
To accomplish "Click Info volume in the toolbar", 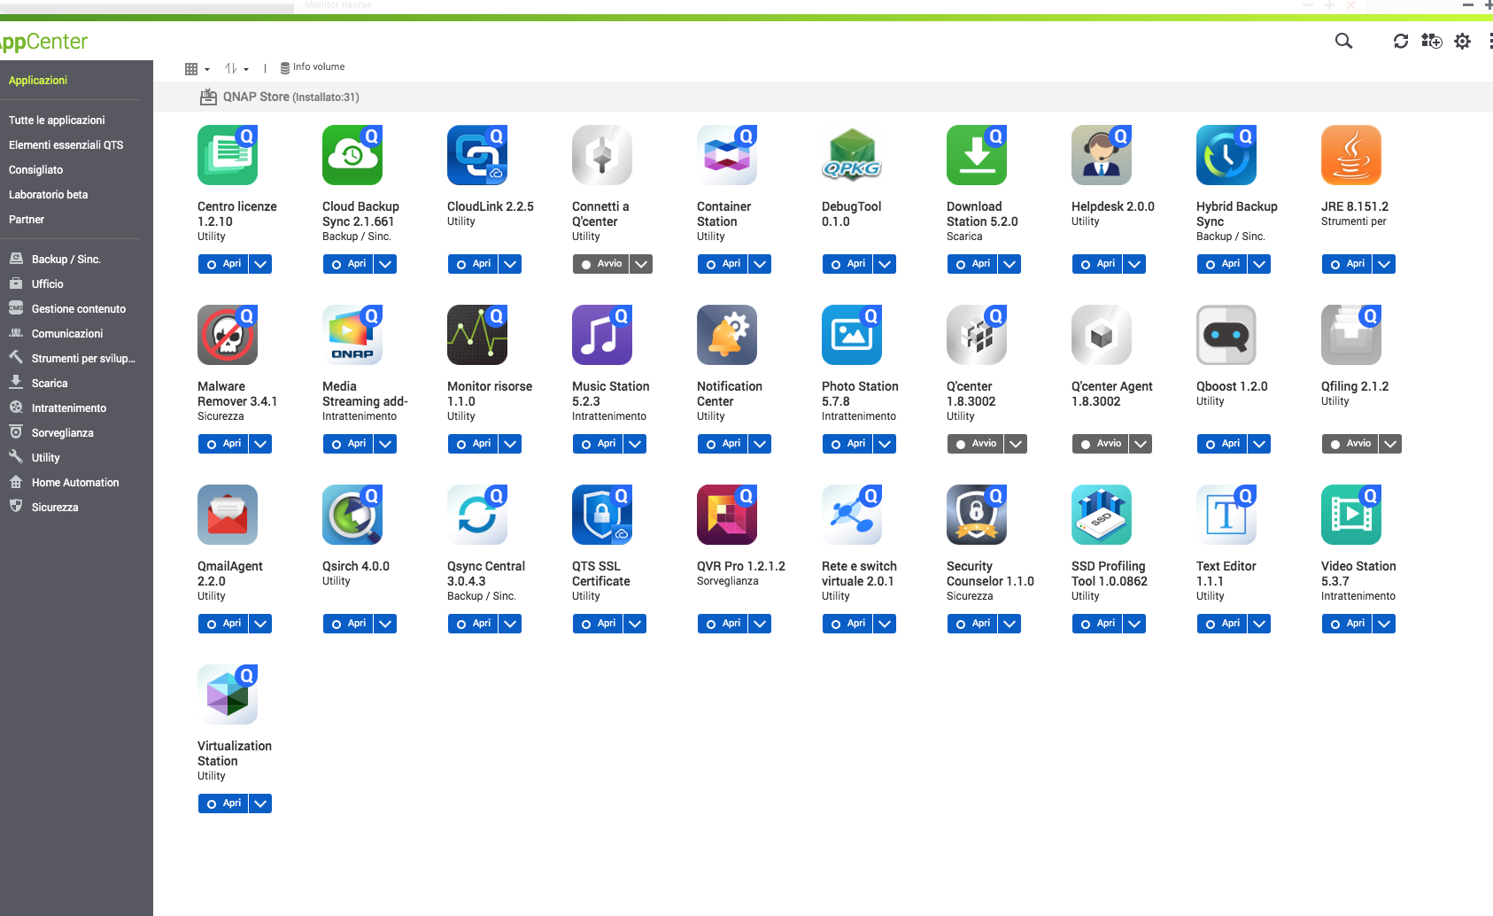I will coord(313,67).
